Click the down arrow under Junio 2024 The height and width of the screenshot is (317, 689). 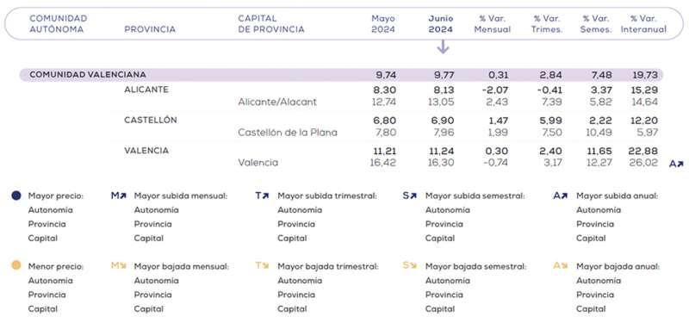pyautogui.click(x=443, y=47)
